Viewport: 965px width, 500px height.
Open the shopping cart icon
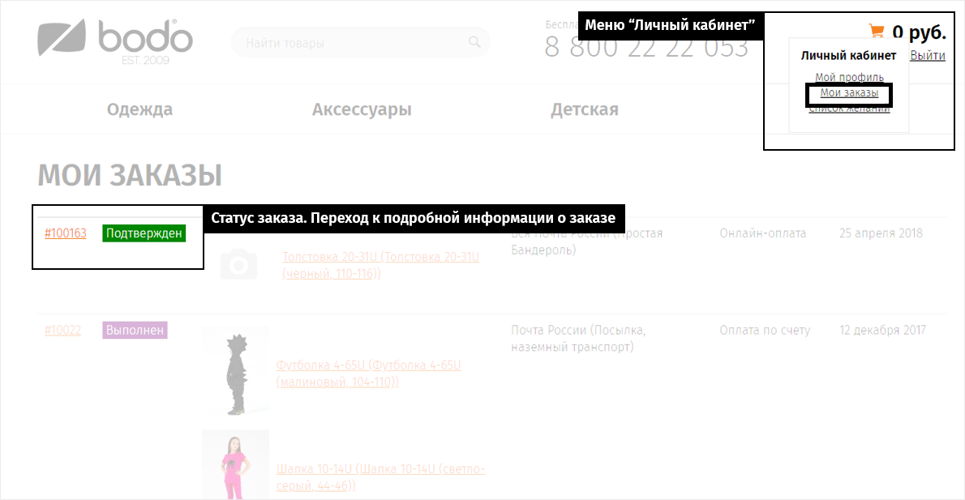point(877,31)
